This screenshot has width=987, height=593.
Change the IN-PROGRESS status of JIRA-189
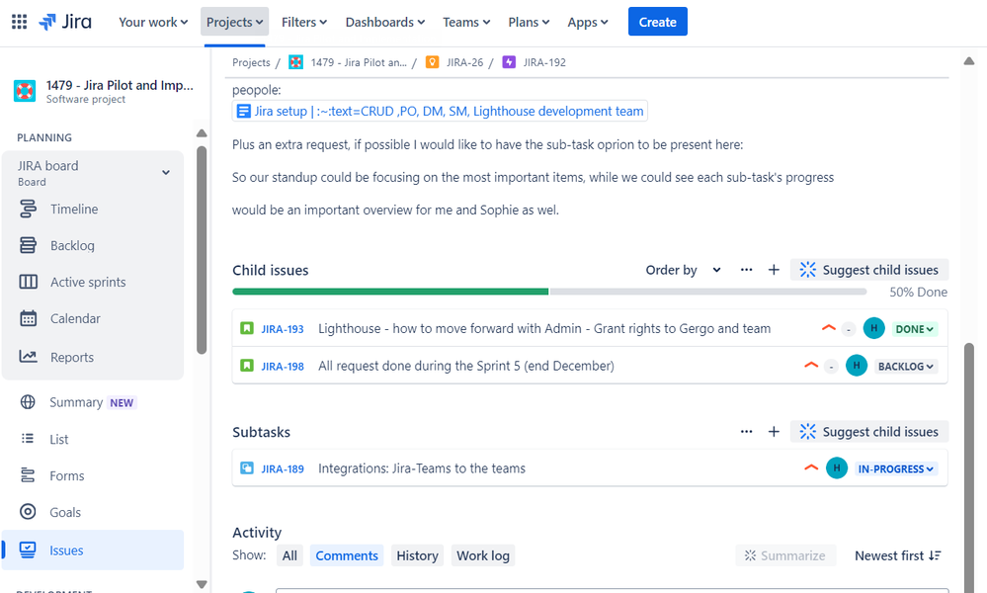(896, 469)
